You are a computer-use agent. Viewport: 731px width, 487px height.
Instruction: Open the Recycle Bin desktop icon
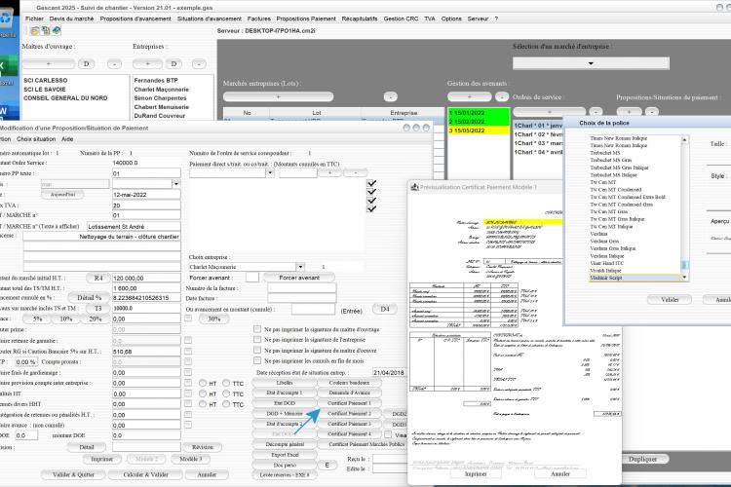(7, 19)
